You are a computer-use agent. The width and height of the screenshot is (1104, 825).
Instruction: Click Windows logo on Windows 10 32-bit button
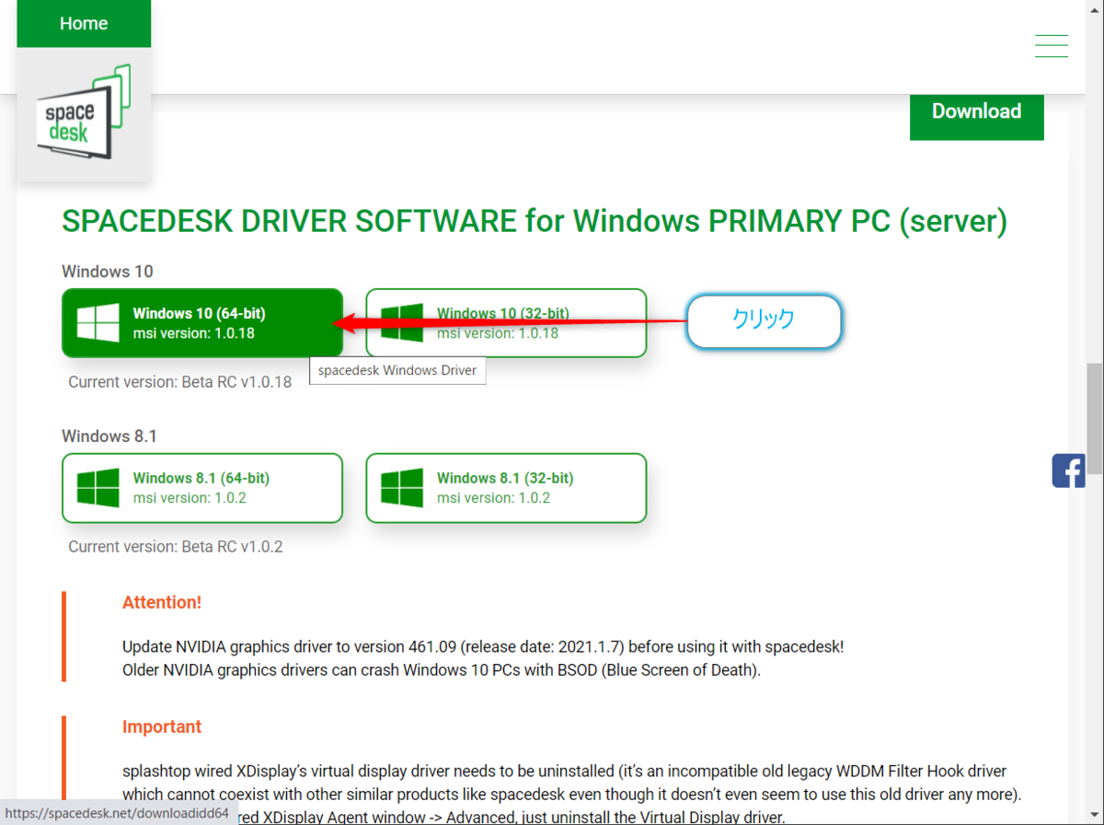coord(402,323)
